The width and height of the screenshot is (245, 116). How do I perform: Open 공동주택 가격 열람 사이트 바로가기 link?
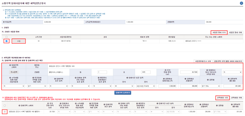[x=228, y=61]
